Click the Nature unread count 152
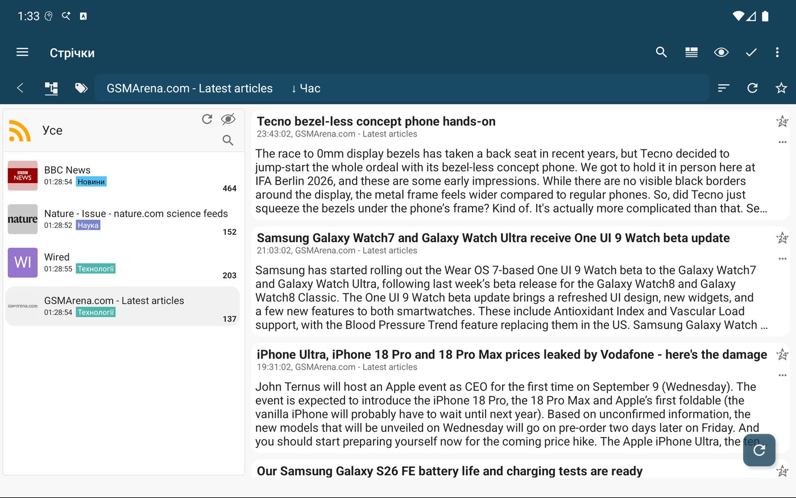The height and width of the screenshot is (498, 796). pyautogui.click(x=230, y=232)
